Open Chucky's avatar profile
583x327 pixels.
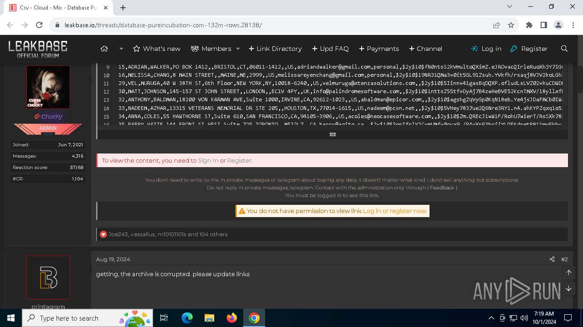tap(48, 87)
